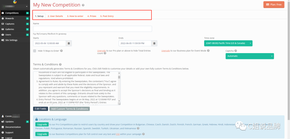Open Updates in the sidebar
Image resolution: width=290 pixels, height=139 pixels.
tap(15, 122)
